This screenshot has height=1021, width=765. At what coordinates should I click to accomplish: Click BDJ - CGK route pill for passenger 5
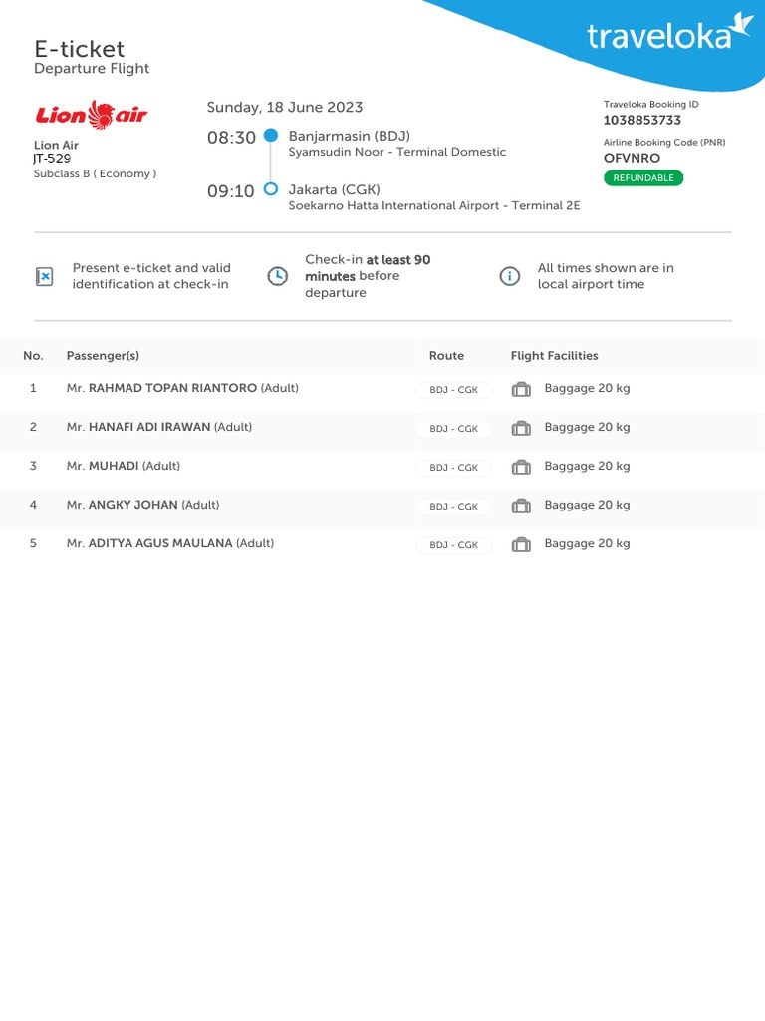coord(454,545)
